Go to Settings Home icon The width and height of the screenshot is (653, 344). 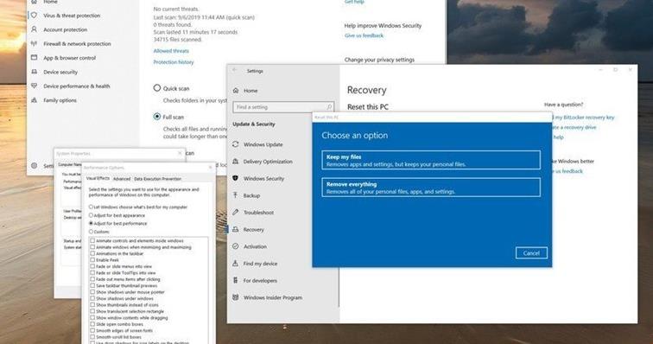(x=236, y=91)
